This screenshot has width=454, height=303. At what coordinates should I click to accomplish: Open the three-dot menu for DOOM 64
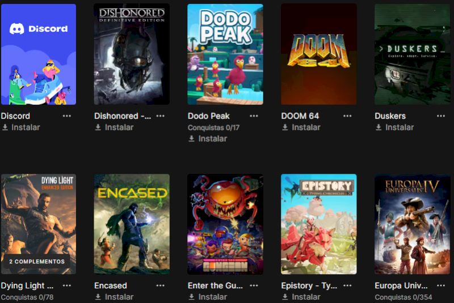point(347,116)
